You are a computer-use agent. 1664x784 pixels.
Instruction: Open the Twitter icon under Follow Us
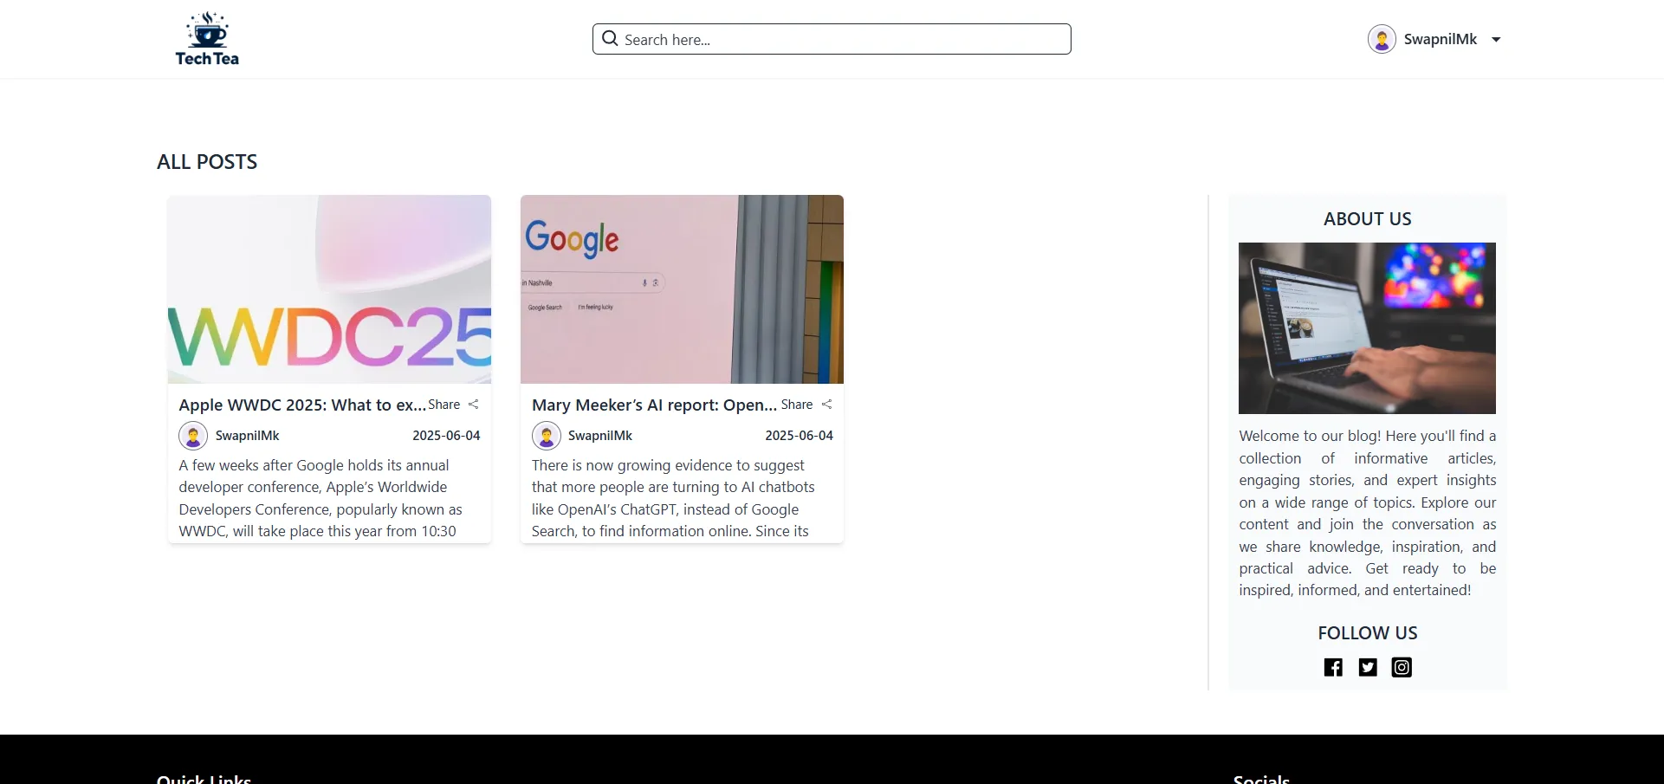1368,667
